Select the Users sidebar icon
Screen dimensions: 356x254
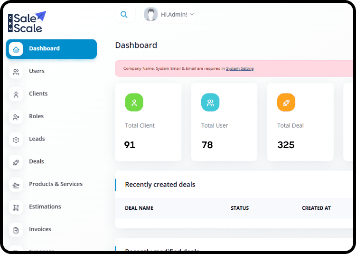pos(16,72)
